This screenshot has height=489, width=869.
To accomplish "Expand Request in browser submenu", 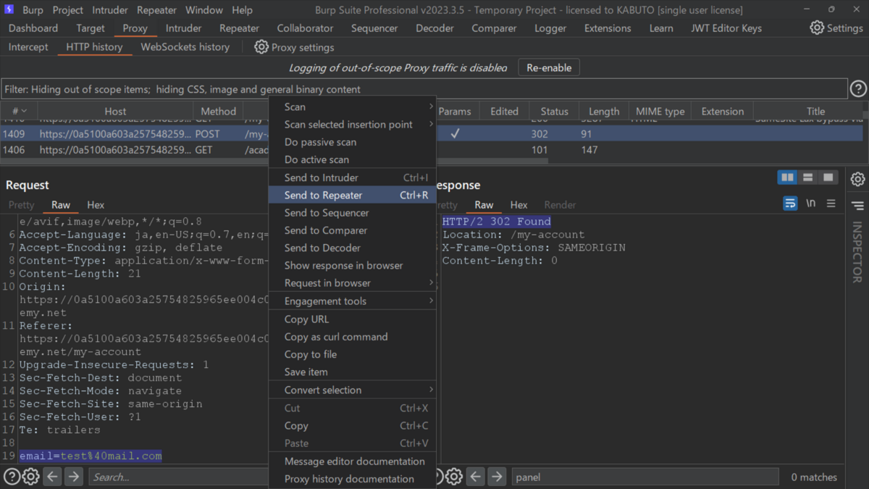I will point(352,283).
